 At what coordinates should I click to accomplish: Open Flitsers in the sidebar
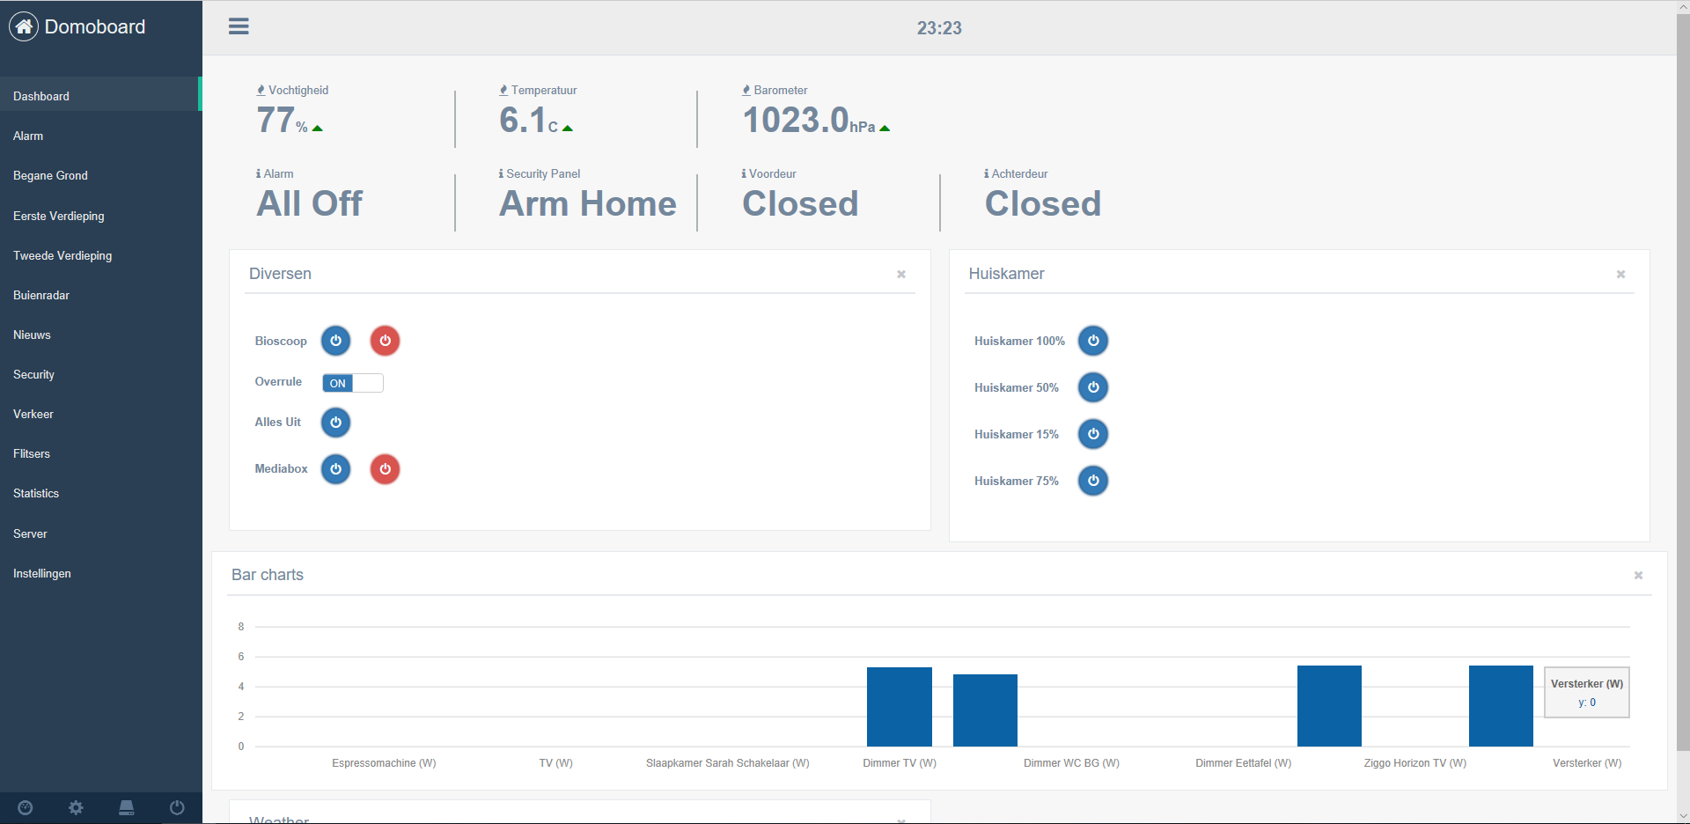click(x=101, y=453)
